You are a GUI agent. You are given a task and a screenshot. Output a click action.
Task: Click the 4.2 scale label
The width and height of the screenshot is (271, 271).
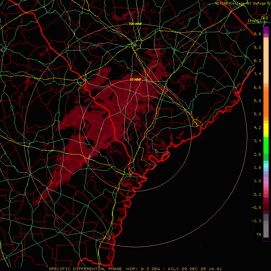click(257, 127)
